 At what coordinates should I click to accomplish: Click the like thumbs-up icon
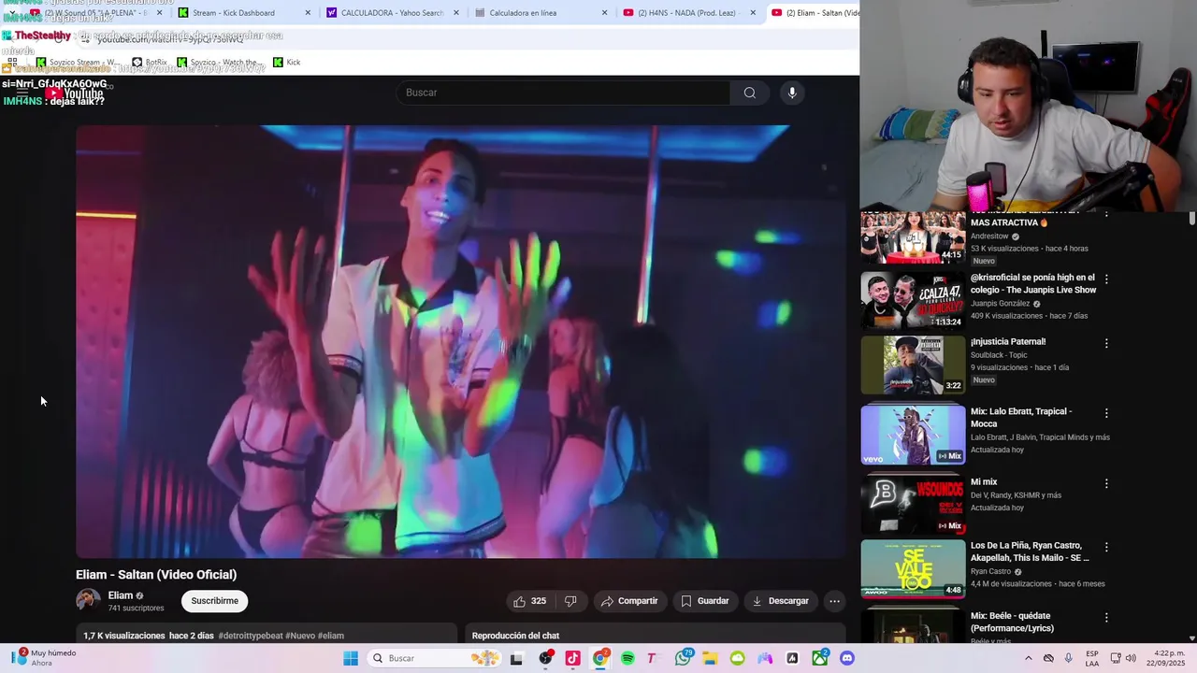(519, 601)
